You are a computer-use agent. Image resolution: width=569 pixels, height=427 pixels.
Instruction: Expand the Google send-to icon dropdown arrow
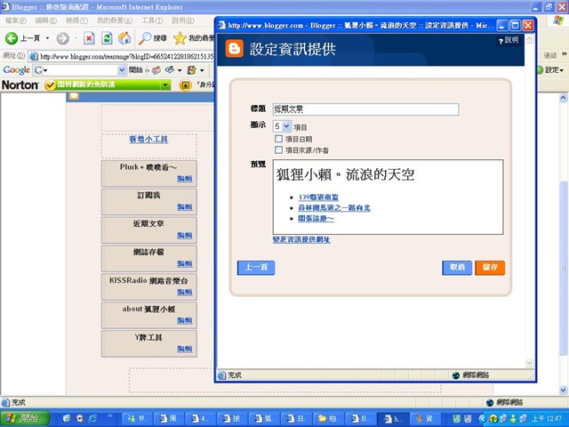[x=180, y=70]
